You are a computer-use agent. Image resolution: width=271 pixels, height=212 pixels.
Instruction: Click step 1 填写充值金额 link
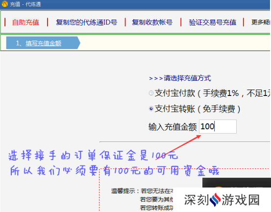(44, 43)
